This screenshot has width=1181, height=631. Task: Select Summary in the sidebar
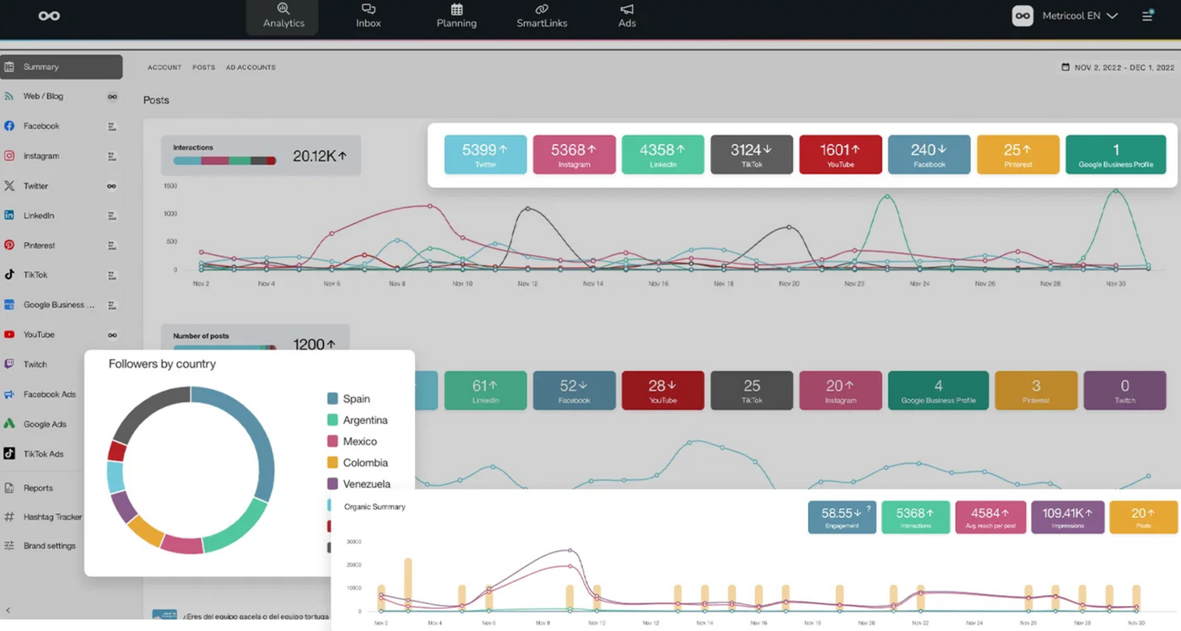(62, 67)
